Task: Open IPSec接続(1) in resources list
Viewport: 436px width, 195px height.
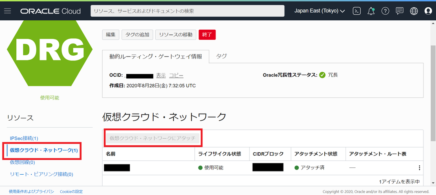Action: [24, 138]
